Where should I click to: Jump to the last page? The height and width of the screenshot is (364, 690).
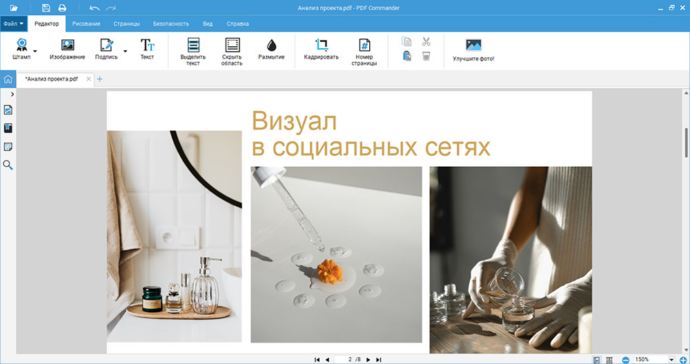[379, 360]
